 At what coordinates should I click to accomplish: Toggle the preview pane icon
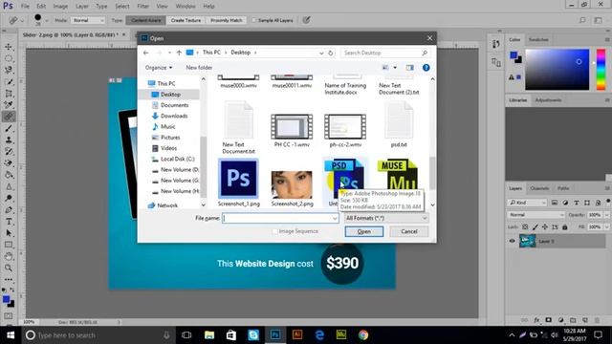pos(409,68)
